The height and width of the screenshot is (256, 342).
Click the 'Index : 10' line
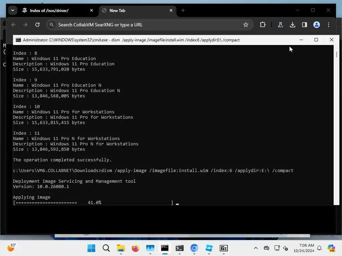tap(26, 107)
